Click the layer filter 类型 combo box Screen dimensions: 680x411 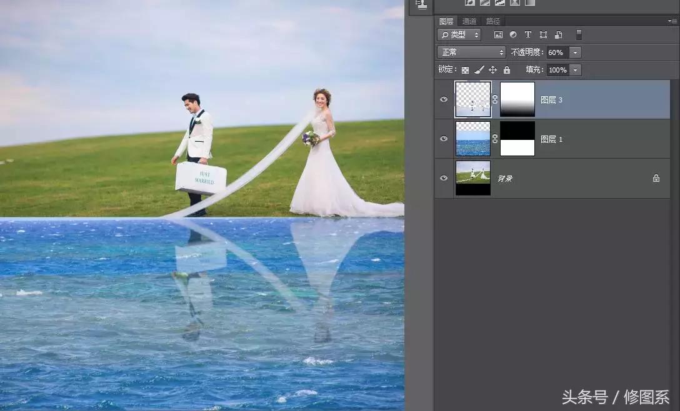[458, 34]
